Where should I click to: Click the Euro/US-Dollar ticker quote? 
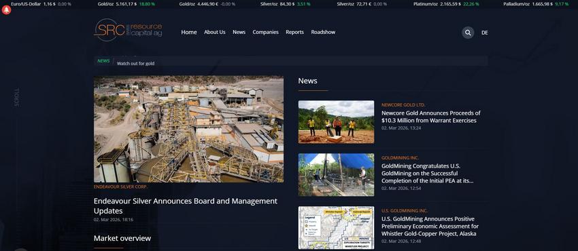[x=41, y=4]
